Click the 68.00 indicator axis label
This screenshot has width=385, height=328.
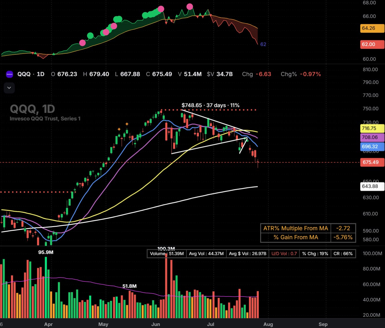pyautogui.click(x=369, y=3)
